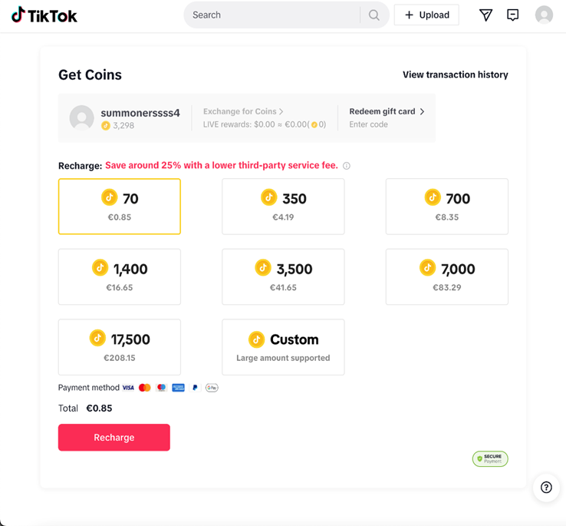Open Exchange for Coins section

pyautogui.click(x=243, y=111)
